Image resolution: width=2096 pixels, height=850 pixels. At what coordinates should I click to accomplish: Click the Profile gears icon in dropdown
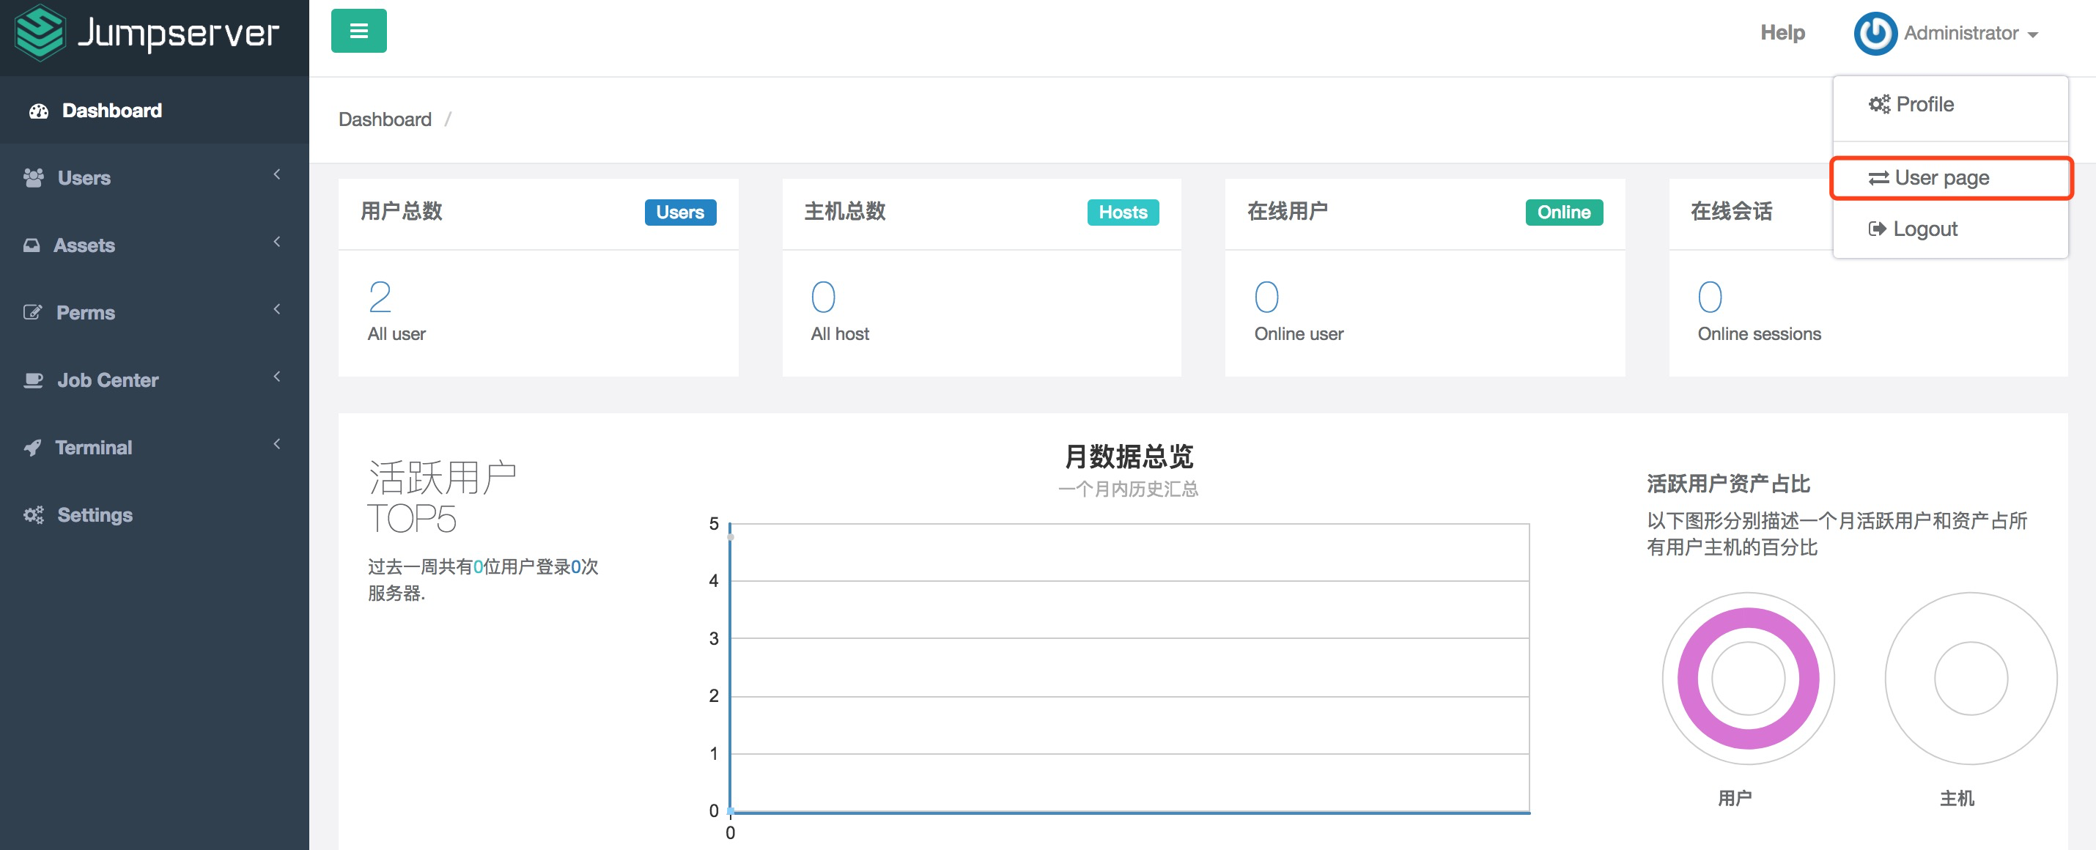[1879, 104]
